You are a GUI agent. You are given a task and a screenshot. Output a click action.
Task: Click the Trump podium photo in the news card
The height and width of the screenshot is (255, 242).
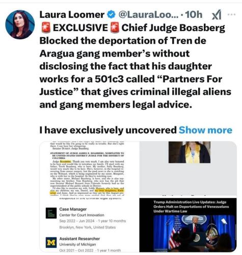click(x=195, y=233)
